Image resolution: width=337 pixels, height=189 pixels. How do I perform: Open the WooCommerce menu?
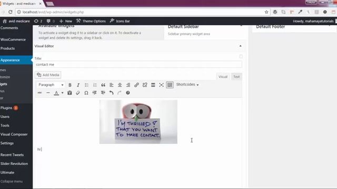pyautogui.click(x=13, y=40)
